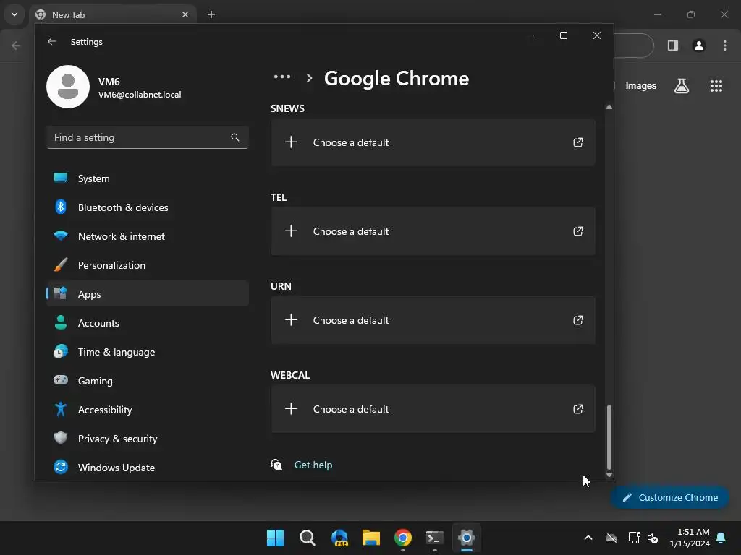741x555 pixels.
Task: Open Terminal from taskbar
Action: tap(434, 538)
